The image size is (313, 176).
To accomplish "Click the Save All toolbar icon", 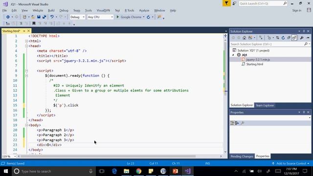I will [44, 17].
